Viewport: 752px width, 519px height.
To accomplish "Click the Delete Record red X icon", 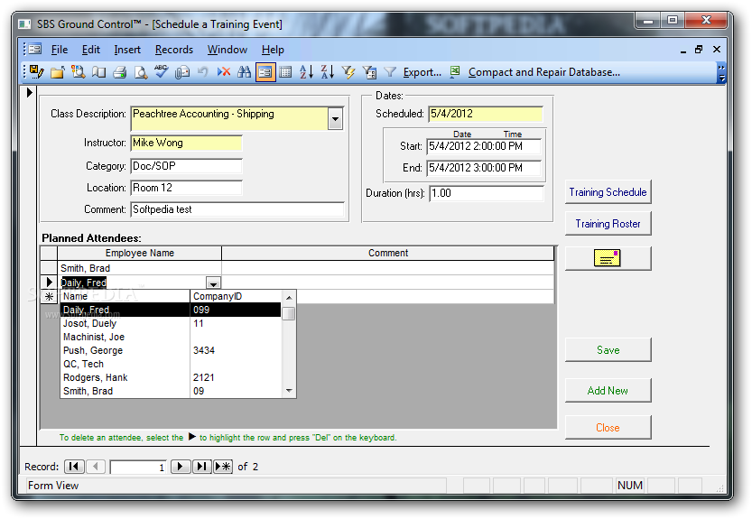I will coord(224,72).
